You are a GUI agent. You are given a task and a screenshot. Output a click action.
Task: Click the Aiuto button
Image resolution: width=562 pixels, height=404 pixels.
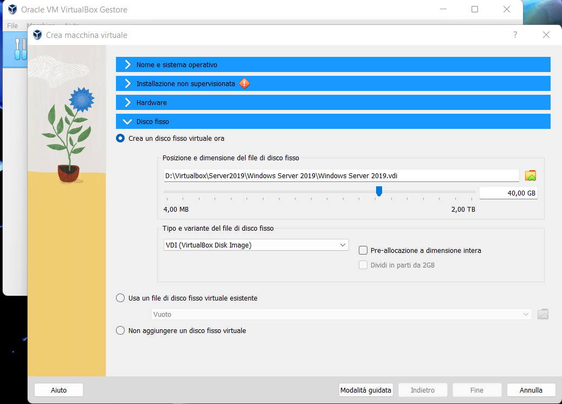click(x=59, y=390)
